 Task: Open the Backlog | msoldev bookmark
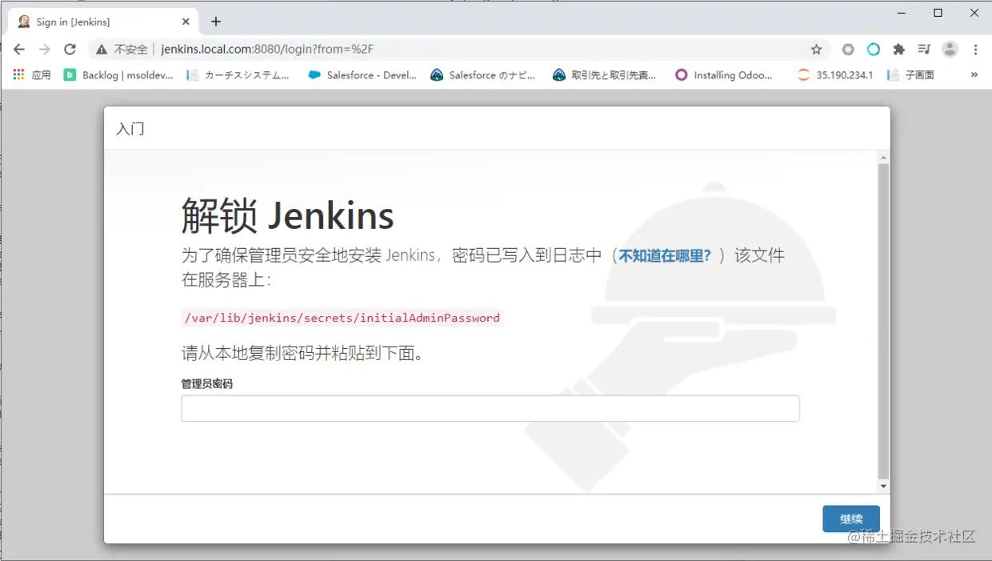[x=118, y=75]
